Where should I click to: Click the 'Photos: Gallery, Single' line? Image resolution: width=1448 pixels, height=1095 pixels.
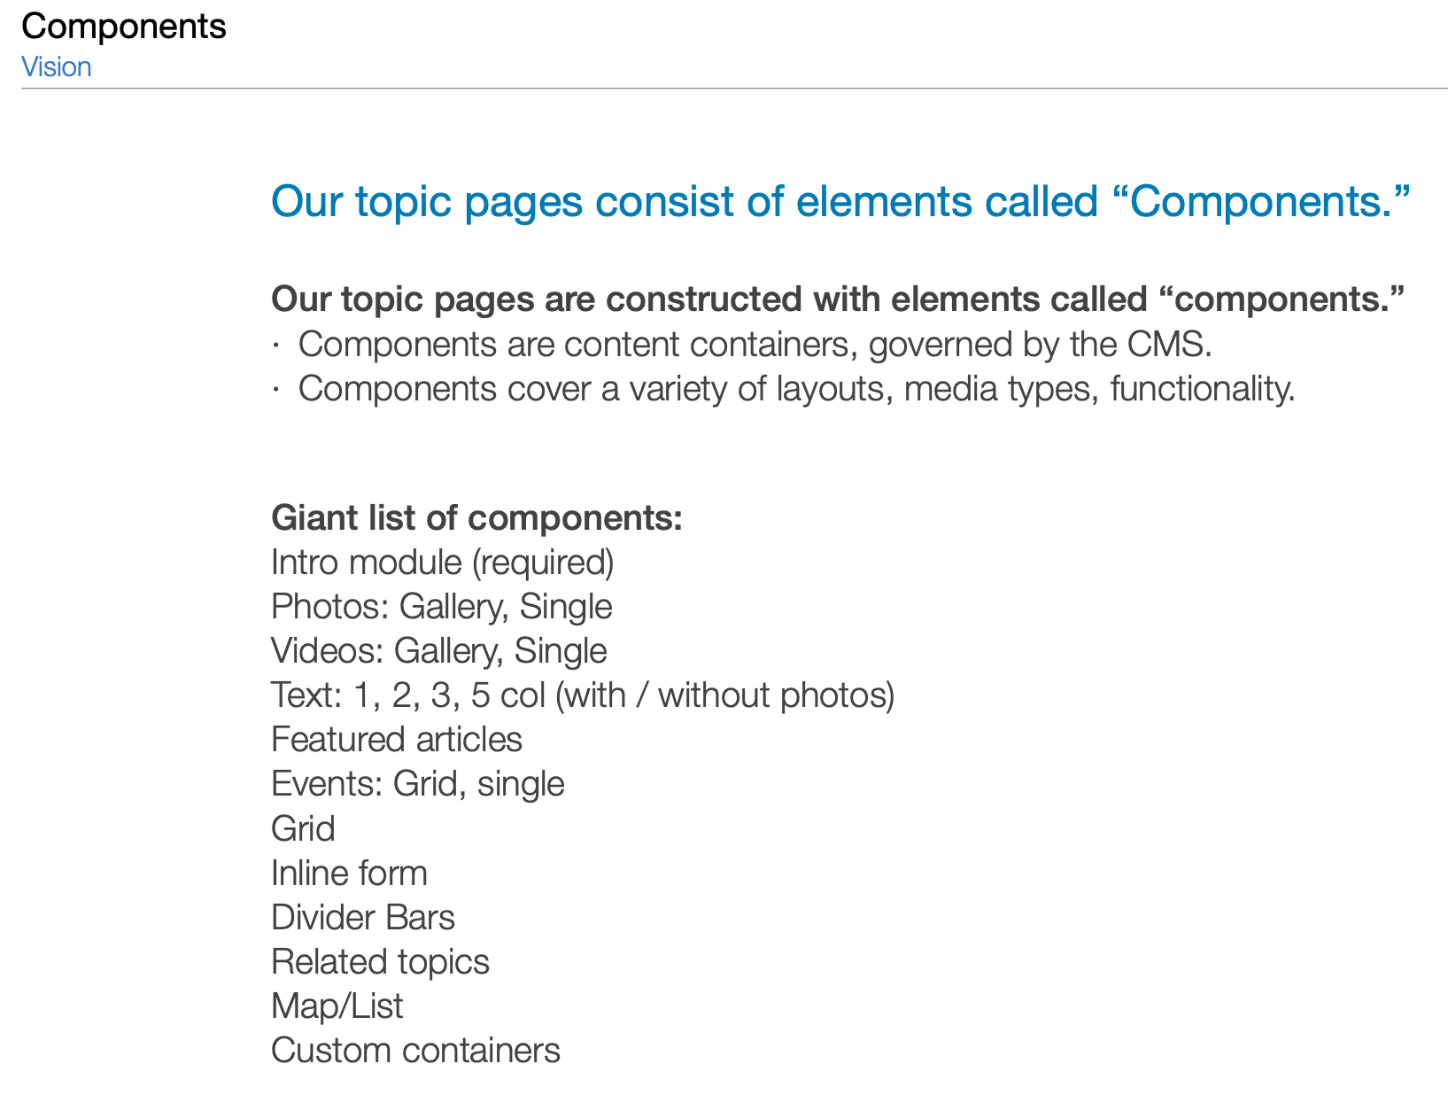coord(441,607)
